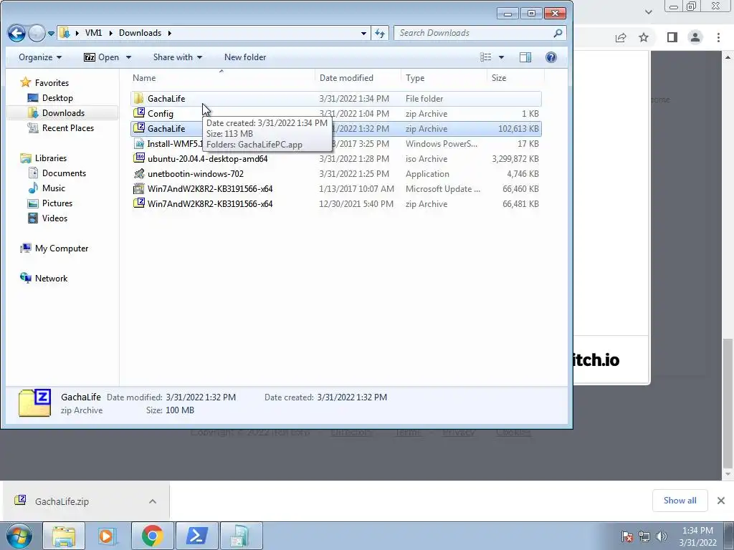Select the GachaLife file folder

335,99
